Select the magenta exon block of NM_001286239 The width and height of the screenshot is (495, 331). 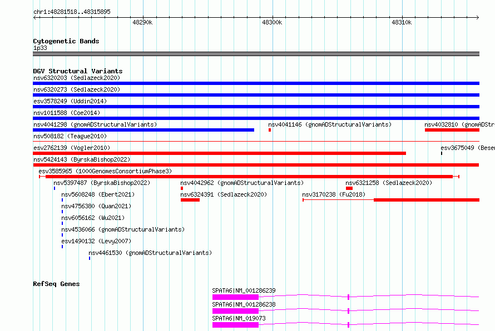click(x=235, y=297)
